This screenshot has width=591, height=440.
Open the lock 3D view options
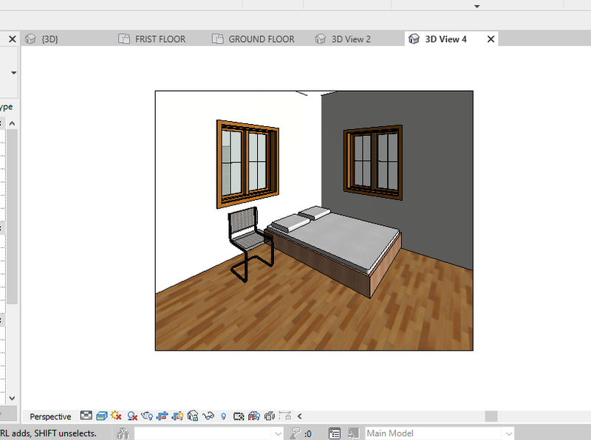[193, 416]
